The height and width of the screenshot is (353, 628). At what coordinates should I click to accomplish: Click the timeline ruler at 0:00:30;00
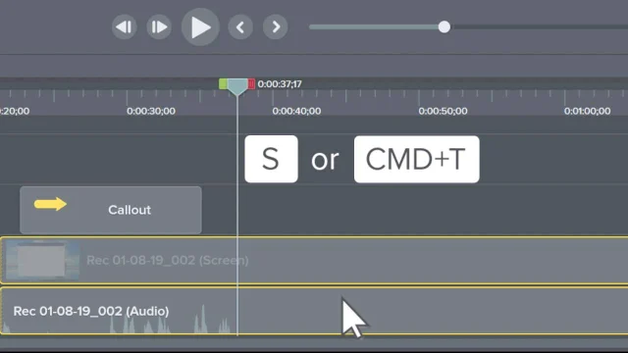tap(151, 111)
